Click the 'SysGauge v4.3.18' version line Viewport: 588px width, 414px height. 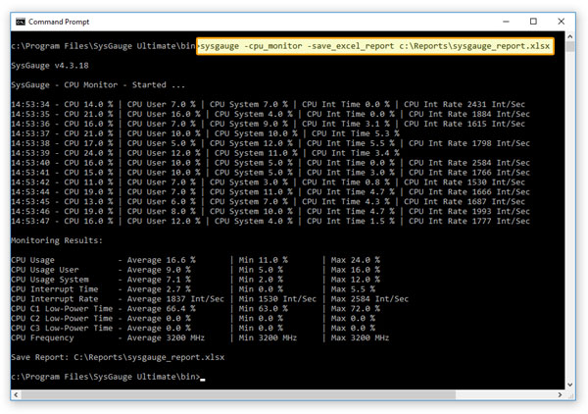[x=50, y=66]
